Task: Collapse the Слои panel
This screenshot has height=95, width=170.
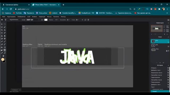Action: click(168, 37)
